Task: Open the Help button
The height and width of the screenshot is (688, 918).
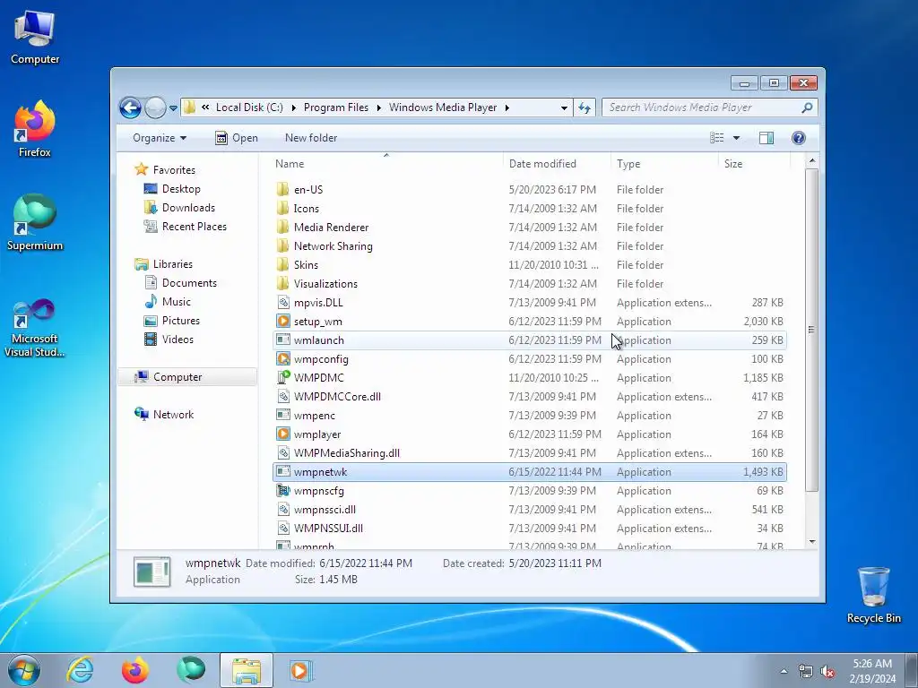Action: pyautogui.click(x=798, y=138)
